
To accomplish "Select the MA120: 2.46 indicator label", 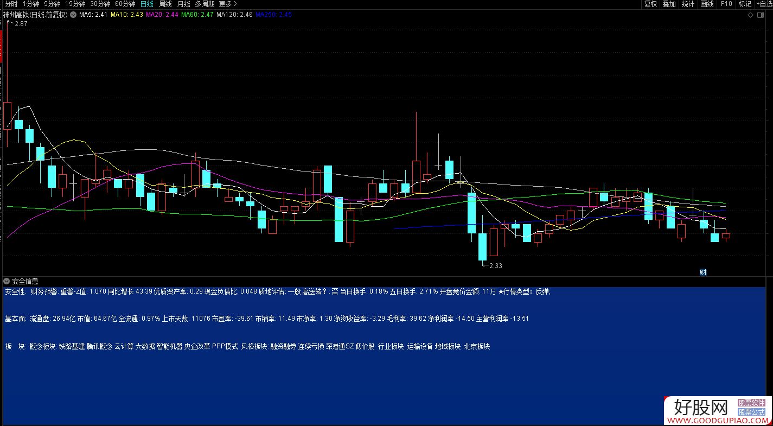I will [234, 15].
